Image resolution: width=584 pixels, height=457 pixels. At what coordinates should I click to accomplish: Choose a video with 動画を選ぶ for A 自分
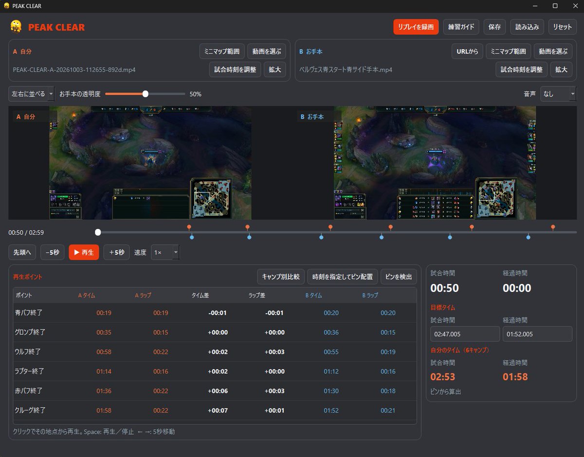pyautogui.click(x=267, y=51)
